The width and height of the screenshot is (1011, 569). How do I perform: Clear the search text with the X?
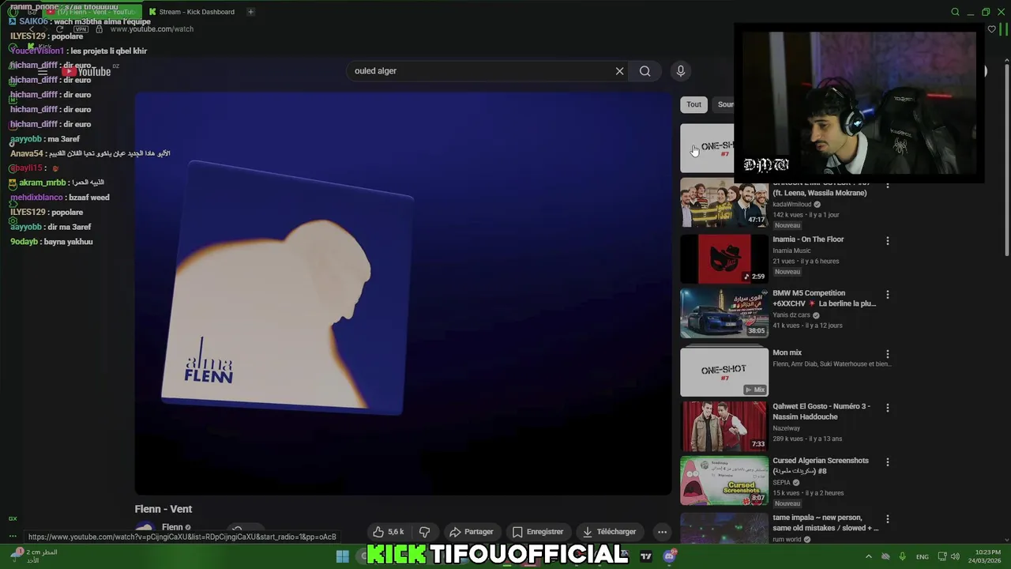point(619,71)
